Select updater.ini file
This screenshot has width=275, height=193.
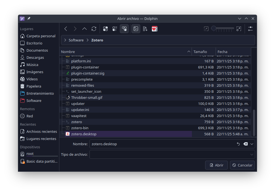click(155, 110)
